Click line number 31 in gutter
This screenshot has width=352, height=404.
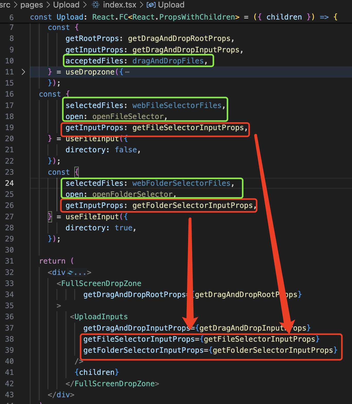click(9, 261)
